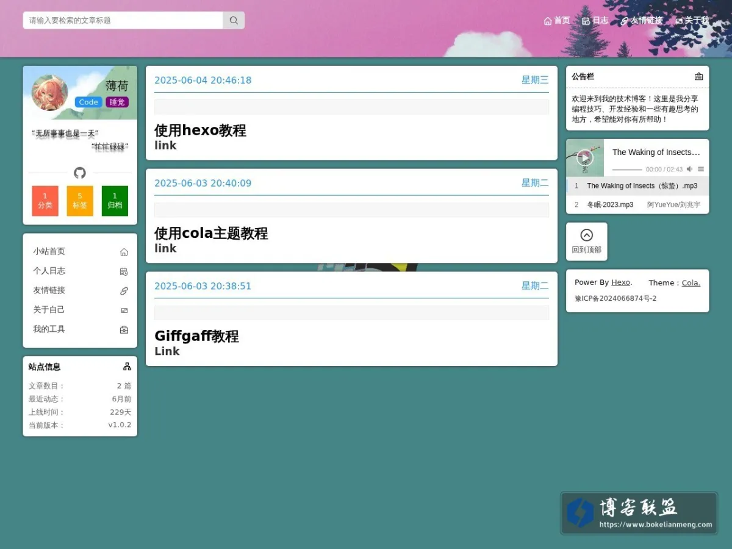Click the card icon beside 关于自己
Viewport: 732px width, 549px height.
tap(124, 310)
